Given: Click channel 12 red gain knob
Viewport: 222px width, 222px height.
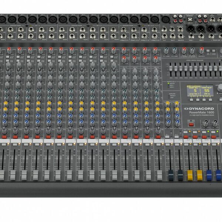Looking at the screenshot, I should coord(113,50).
